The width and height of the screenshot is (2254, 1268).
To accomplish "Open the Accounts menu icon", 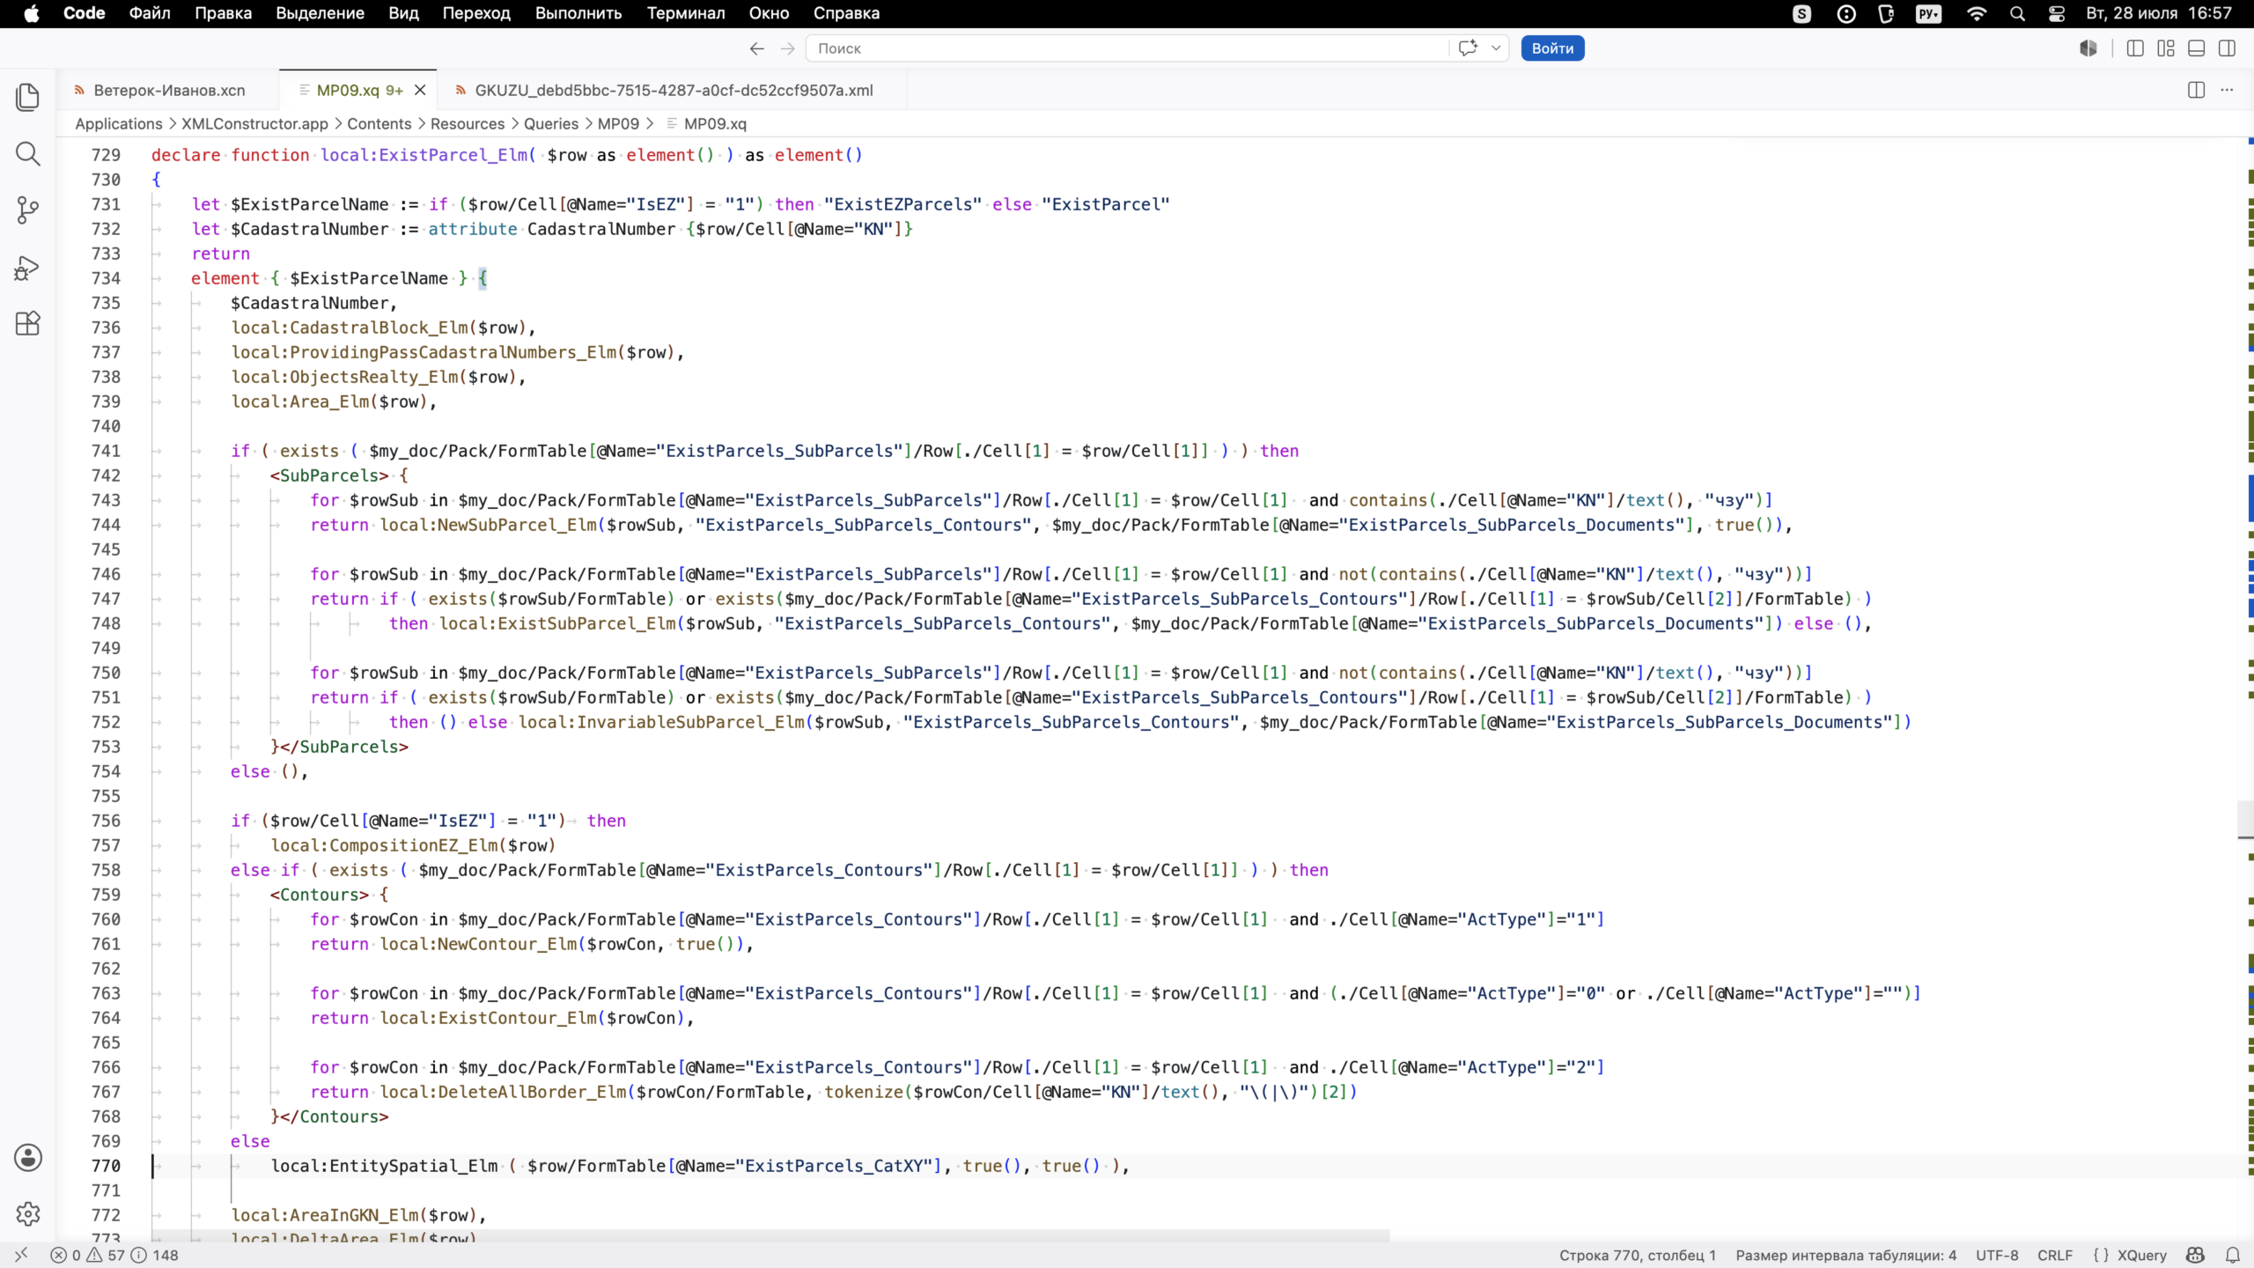I will 28,1157.
